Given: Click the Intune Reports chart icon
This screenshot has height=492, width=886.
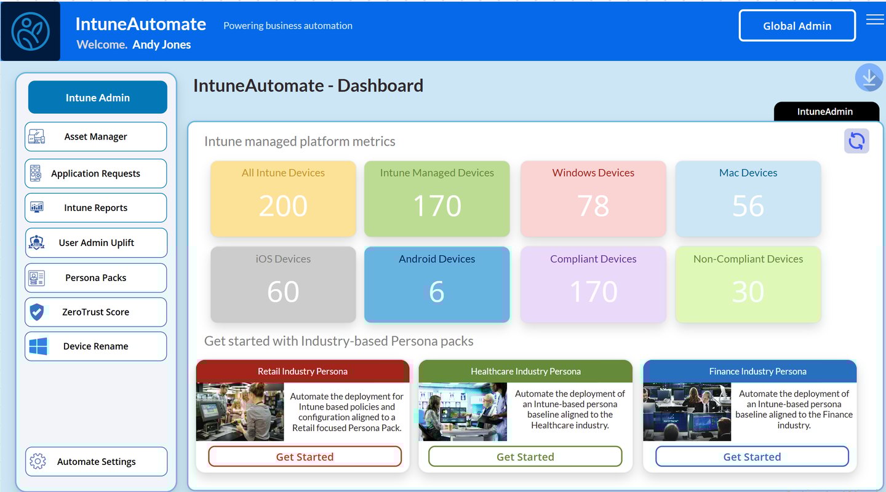Looking at the screenshot, I should [x=37, y=207].
